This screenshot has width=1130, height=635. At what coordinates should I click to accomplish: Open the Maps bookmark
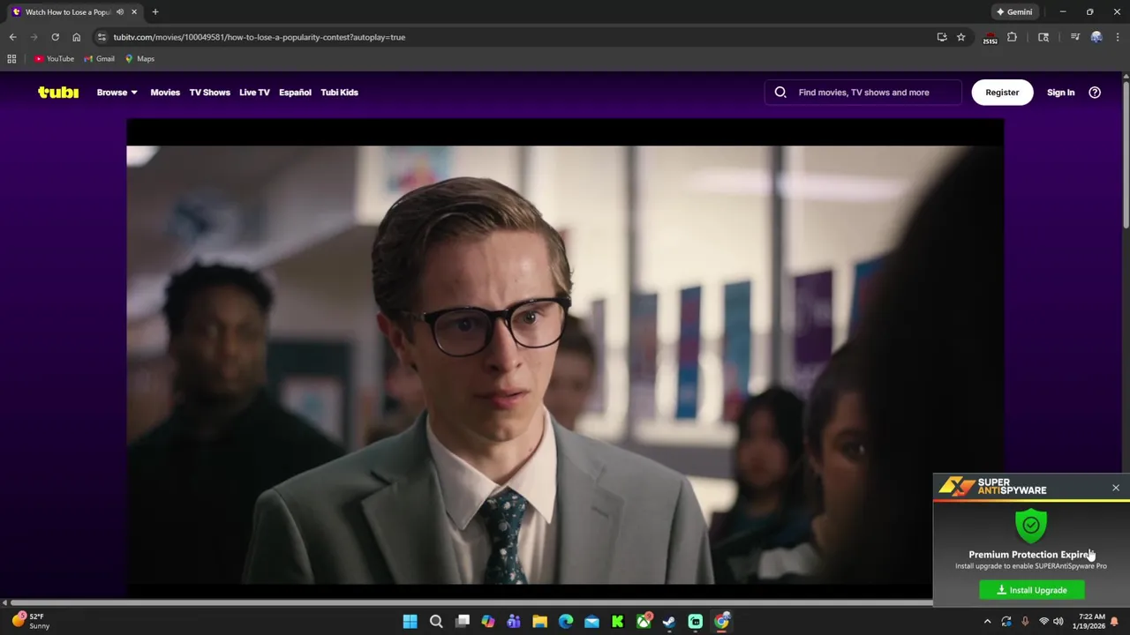coord(139,59)
